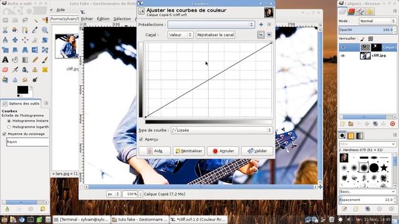Open the layer Mode Normal dropdown
The image size is (399, 224).
point(378,21)
